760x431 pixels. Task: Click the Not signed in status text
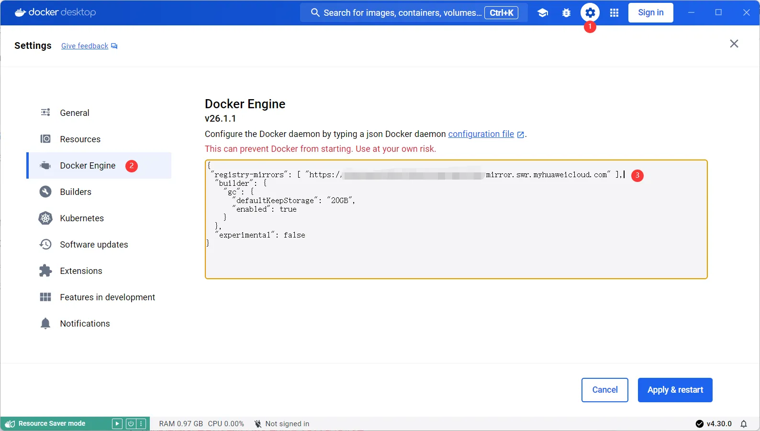click(x=287, y=424)
